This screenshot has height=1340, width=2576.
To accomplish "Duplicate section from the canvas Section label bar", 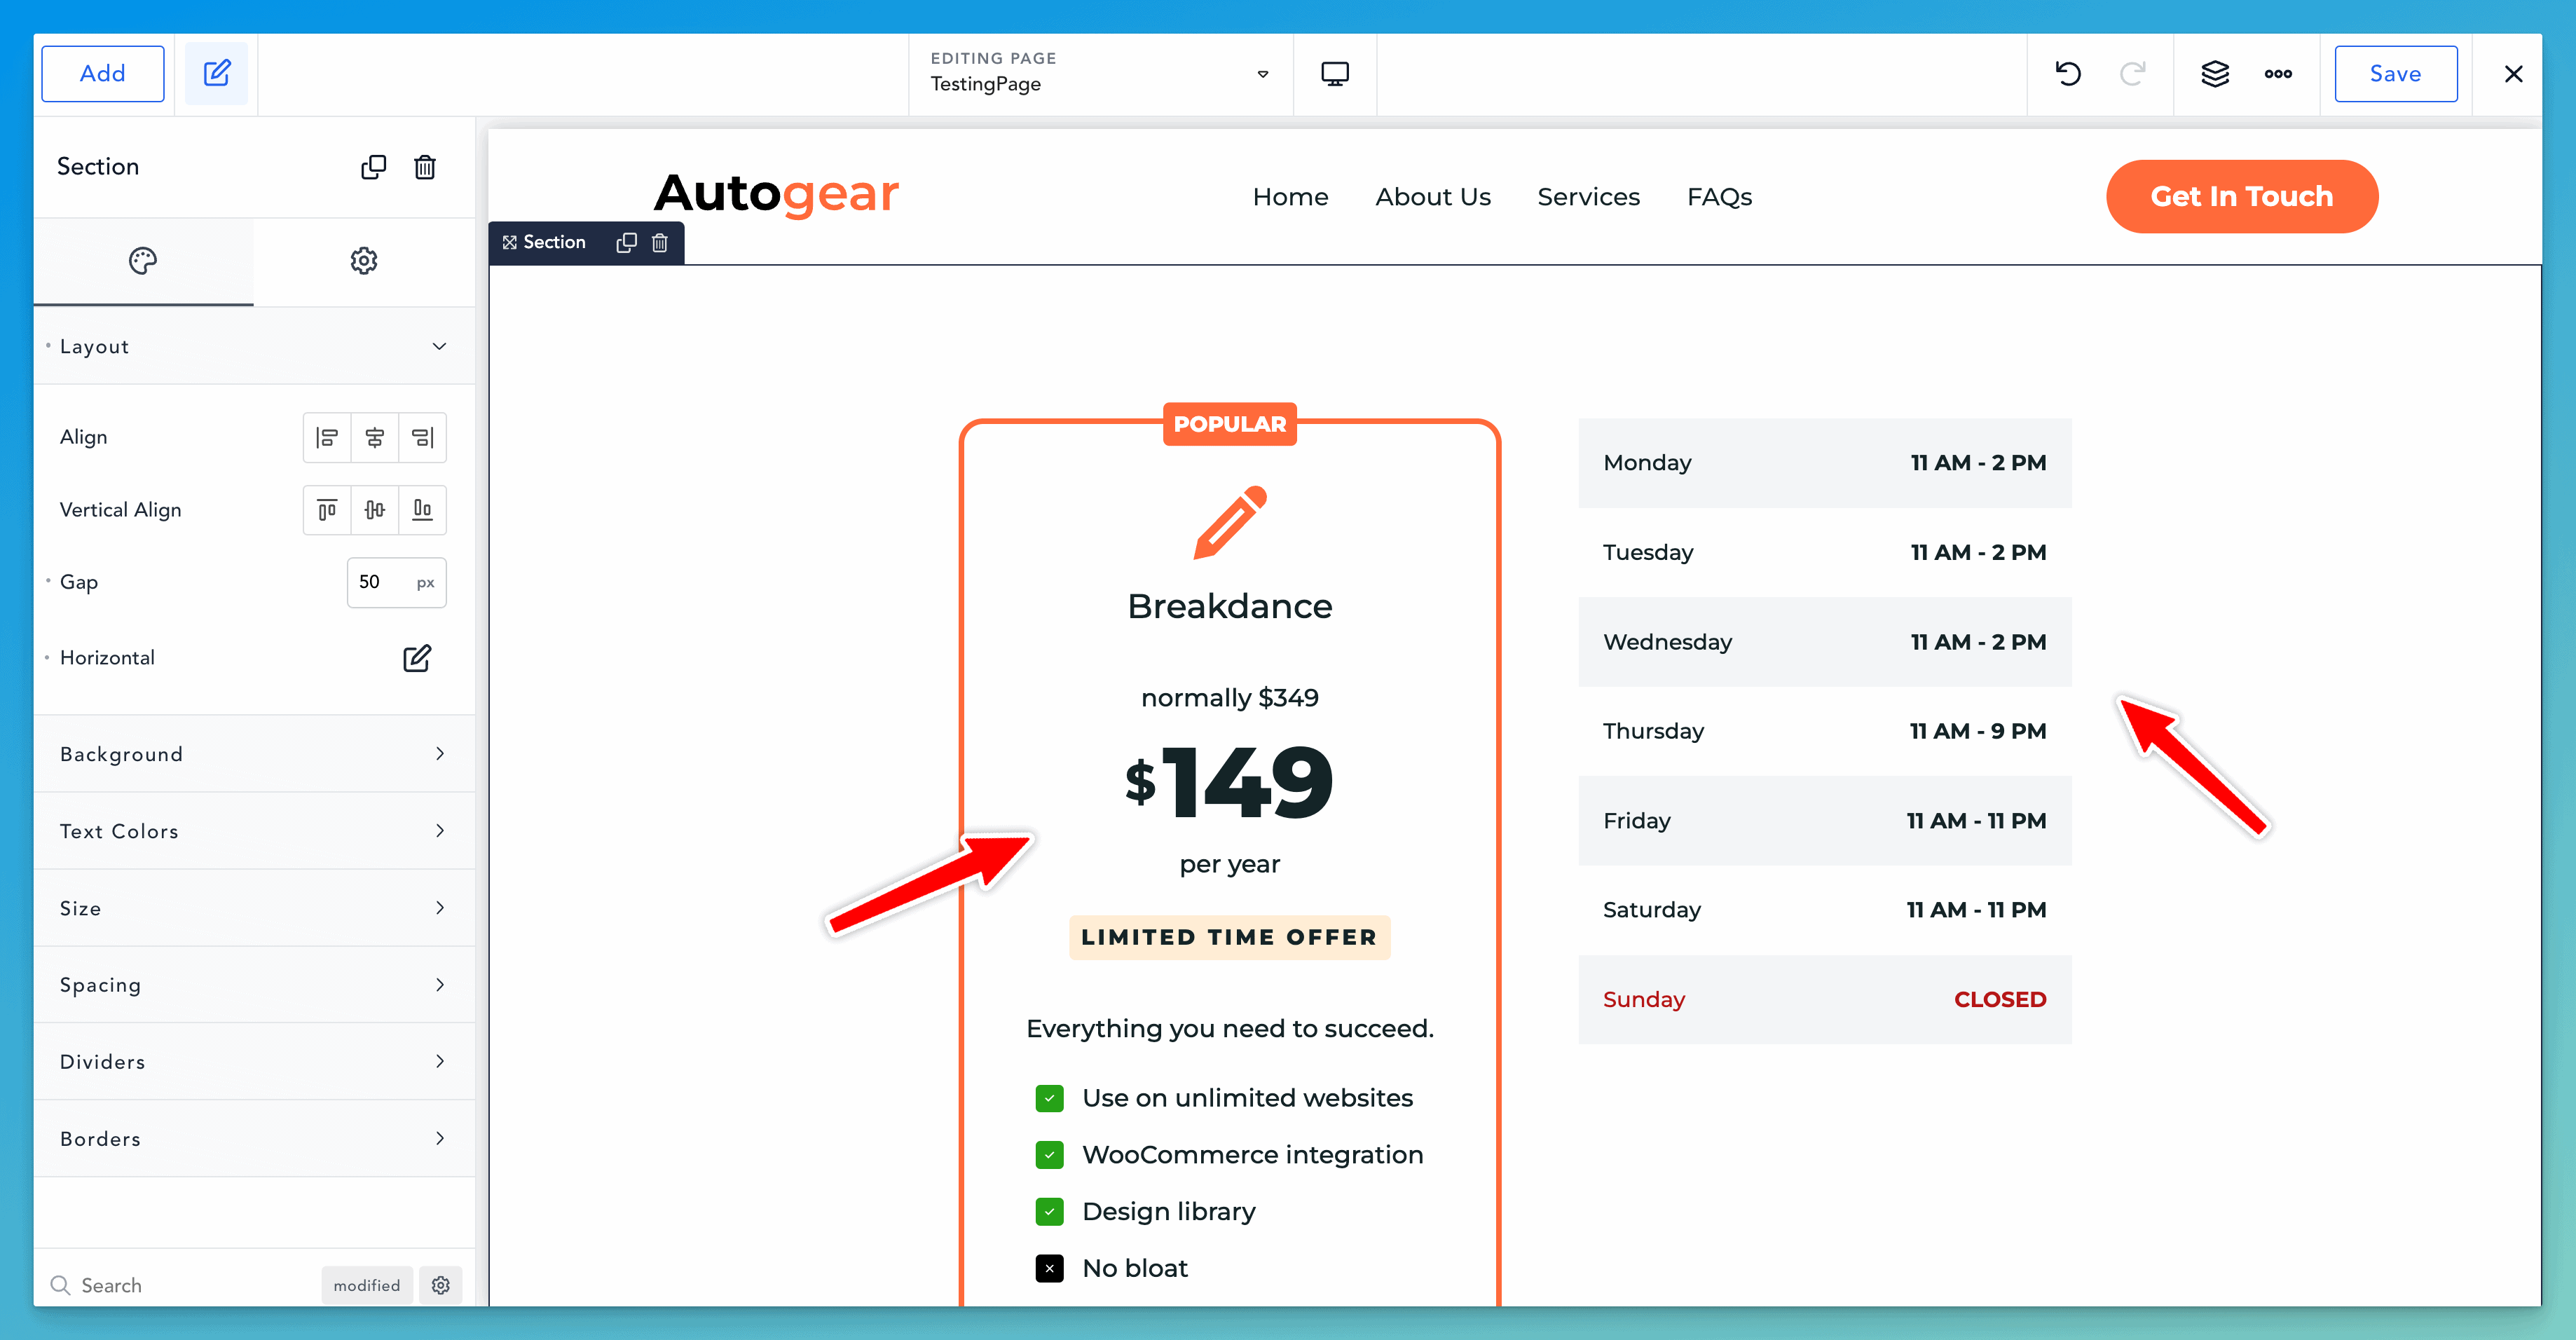I will [627, 242].
